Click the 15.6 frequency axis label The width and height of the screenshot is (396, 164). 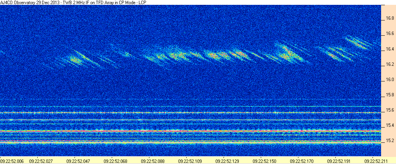pos(390,110)
